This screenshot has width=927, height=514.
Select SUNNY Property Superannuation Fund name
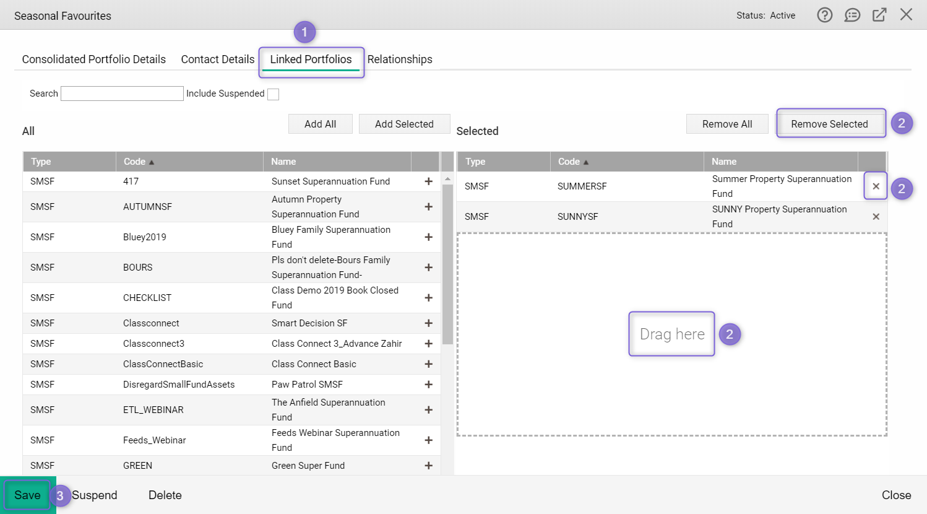pos(779,217)
